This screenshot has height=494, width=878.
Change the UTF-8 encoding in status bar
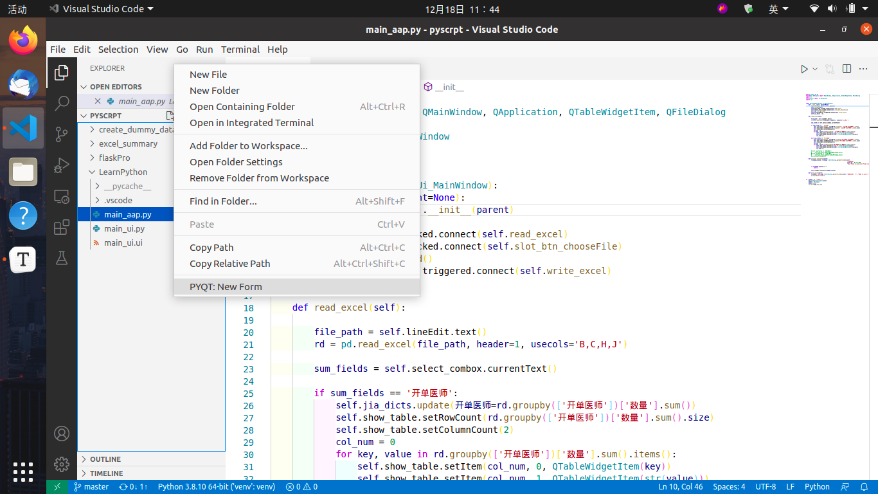(x=766, y=487)
